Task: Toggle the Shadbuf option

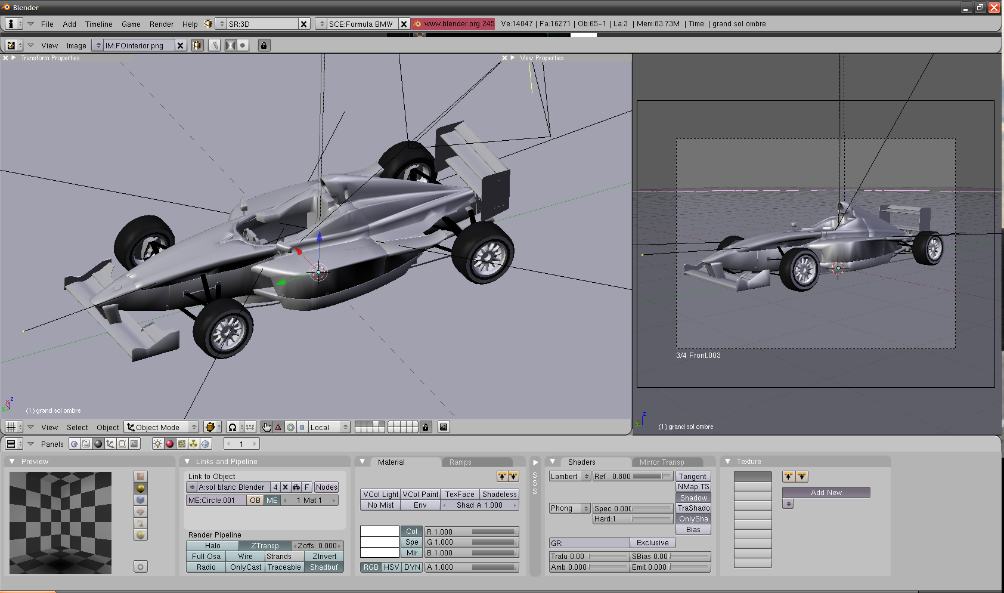Action: pyautogui.click(x=324, y=567)
